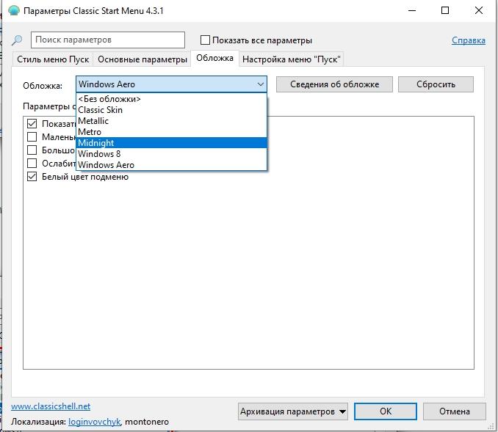
Task: Choose the highlighted 'Midnight' skin
Action: [x=171, y=143]
